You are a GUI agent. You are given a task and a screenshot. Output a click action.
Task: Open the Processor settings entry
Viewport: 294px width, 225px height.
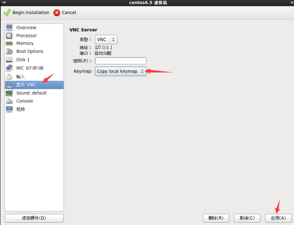(34, 36)
